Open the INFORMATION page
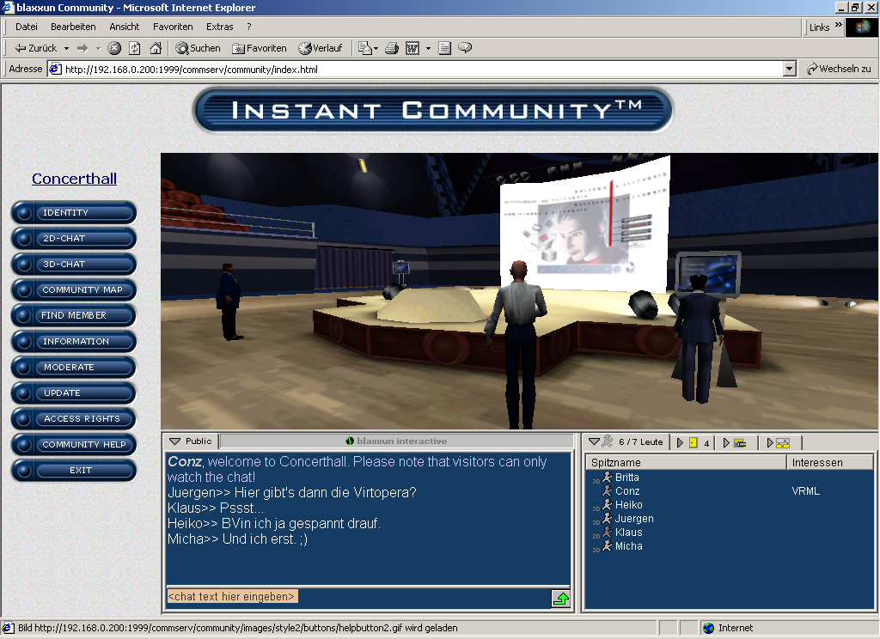Image resolution: width=880 pixels, height=639 pixels. [74, 341]
